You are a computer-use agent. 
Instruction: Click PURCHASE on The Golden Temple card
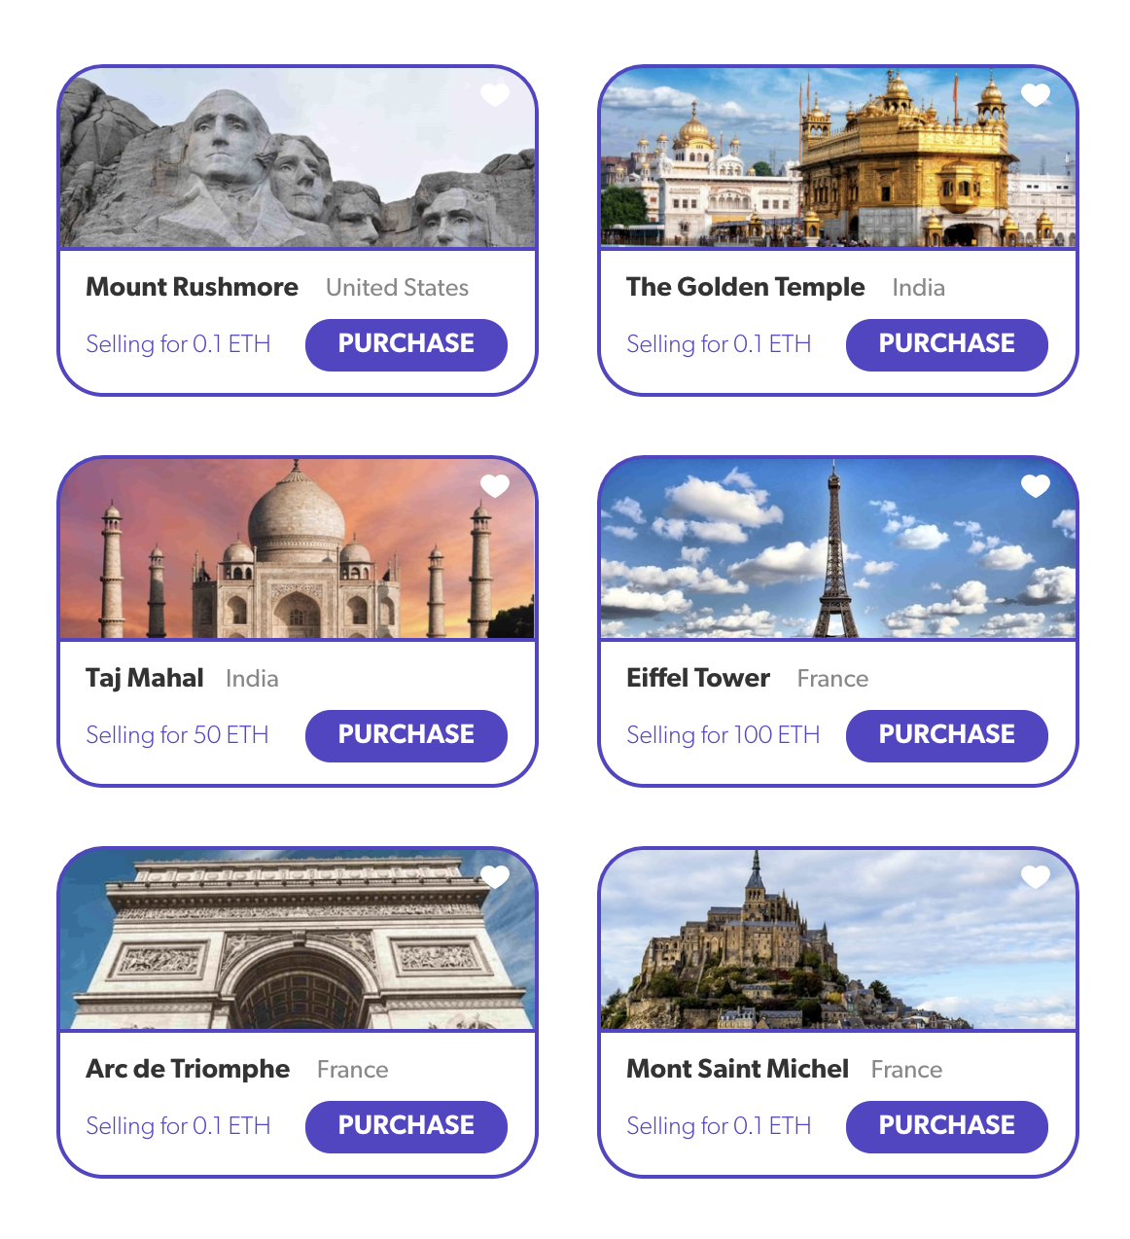pyautogui.click(x=947, y=344)
